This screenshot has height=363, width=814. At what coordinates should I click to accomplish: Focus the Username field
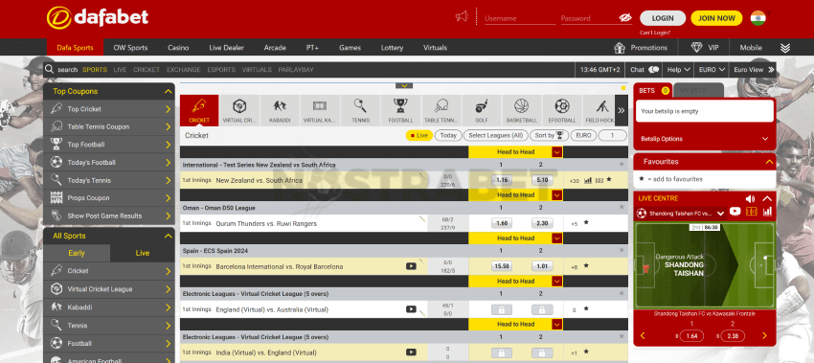pyautogui.click(x=520, y=18)
